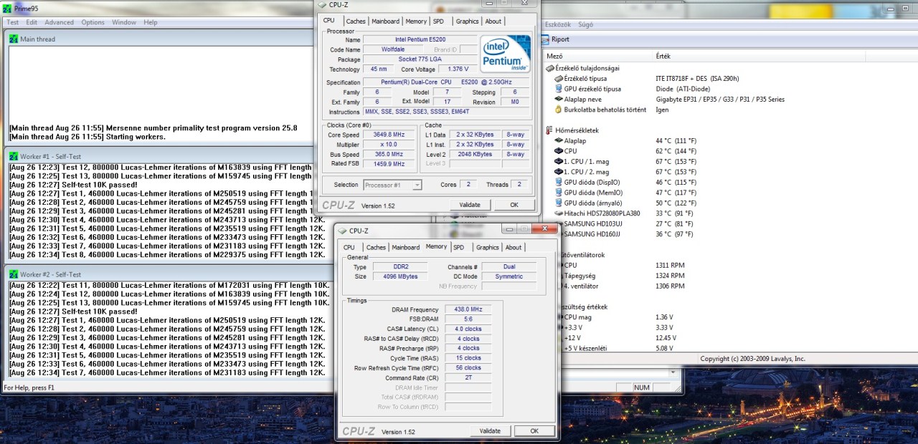Switch to Graphics tab in top CPU-Z window

[467, 21]
